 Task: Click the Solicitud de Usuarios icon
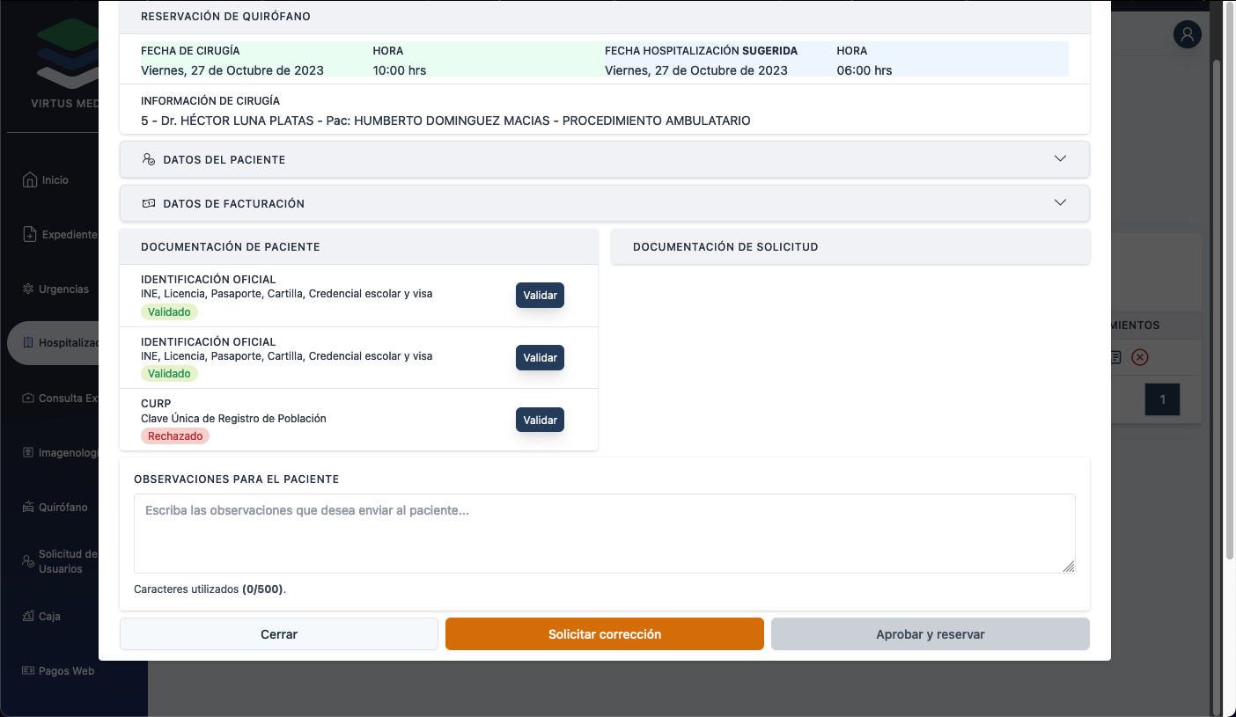[x=28, y=562]
